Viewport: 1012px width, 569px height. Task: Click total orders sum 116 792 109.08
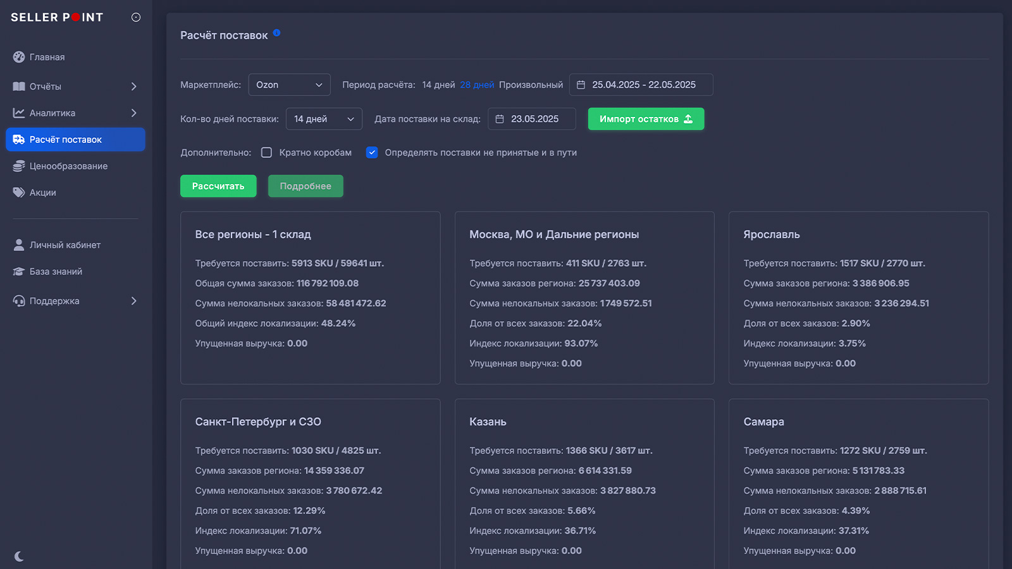(x=328, y=283)
